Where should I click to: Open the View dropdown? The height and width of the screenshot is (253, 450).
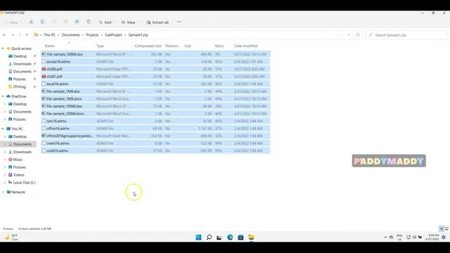pyautogui.click(x=129, y=22)
